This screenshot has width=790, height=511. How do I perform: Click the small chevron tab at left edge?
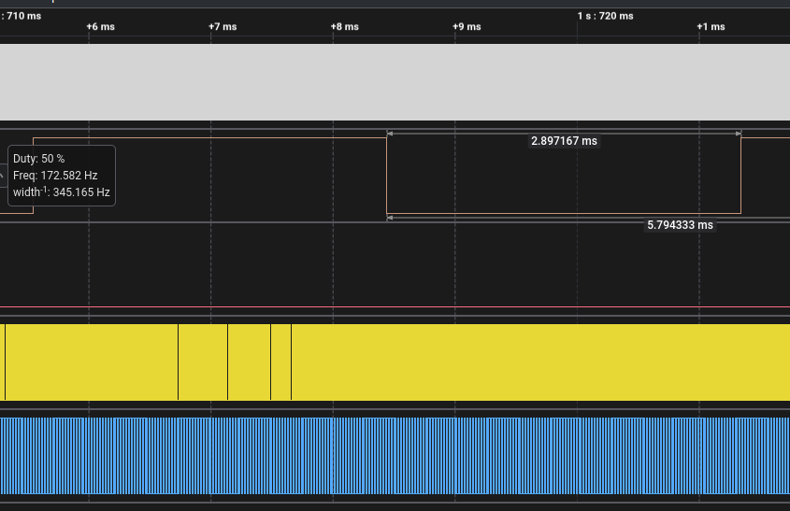(3, 175)
